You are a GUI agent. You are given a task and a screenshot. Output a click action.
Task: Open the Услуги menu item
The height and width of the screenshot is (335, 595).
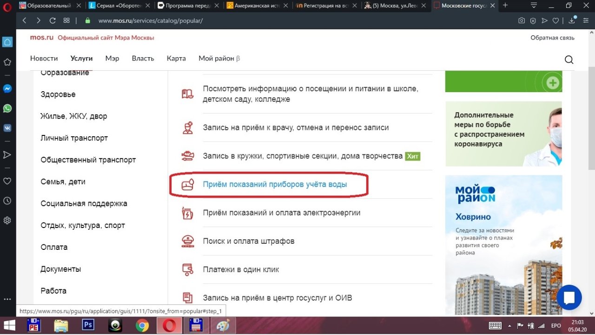click(x=81, y=59)
